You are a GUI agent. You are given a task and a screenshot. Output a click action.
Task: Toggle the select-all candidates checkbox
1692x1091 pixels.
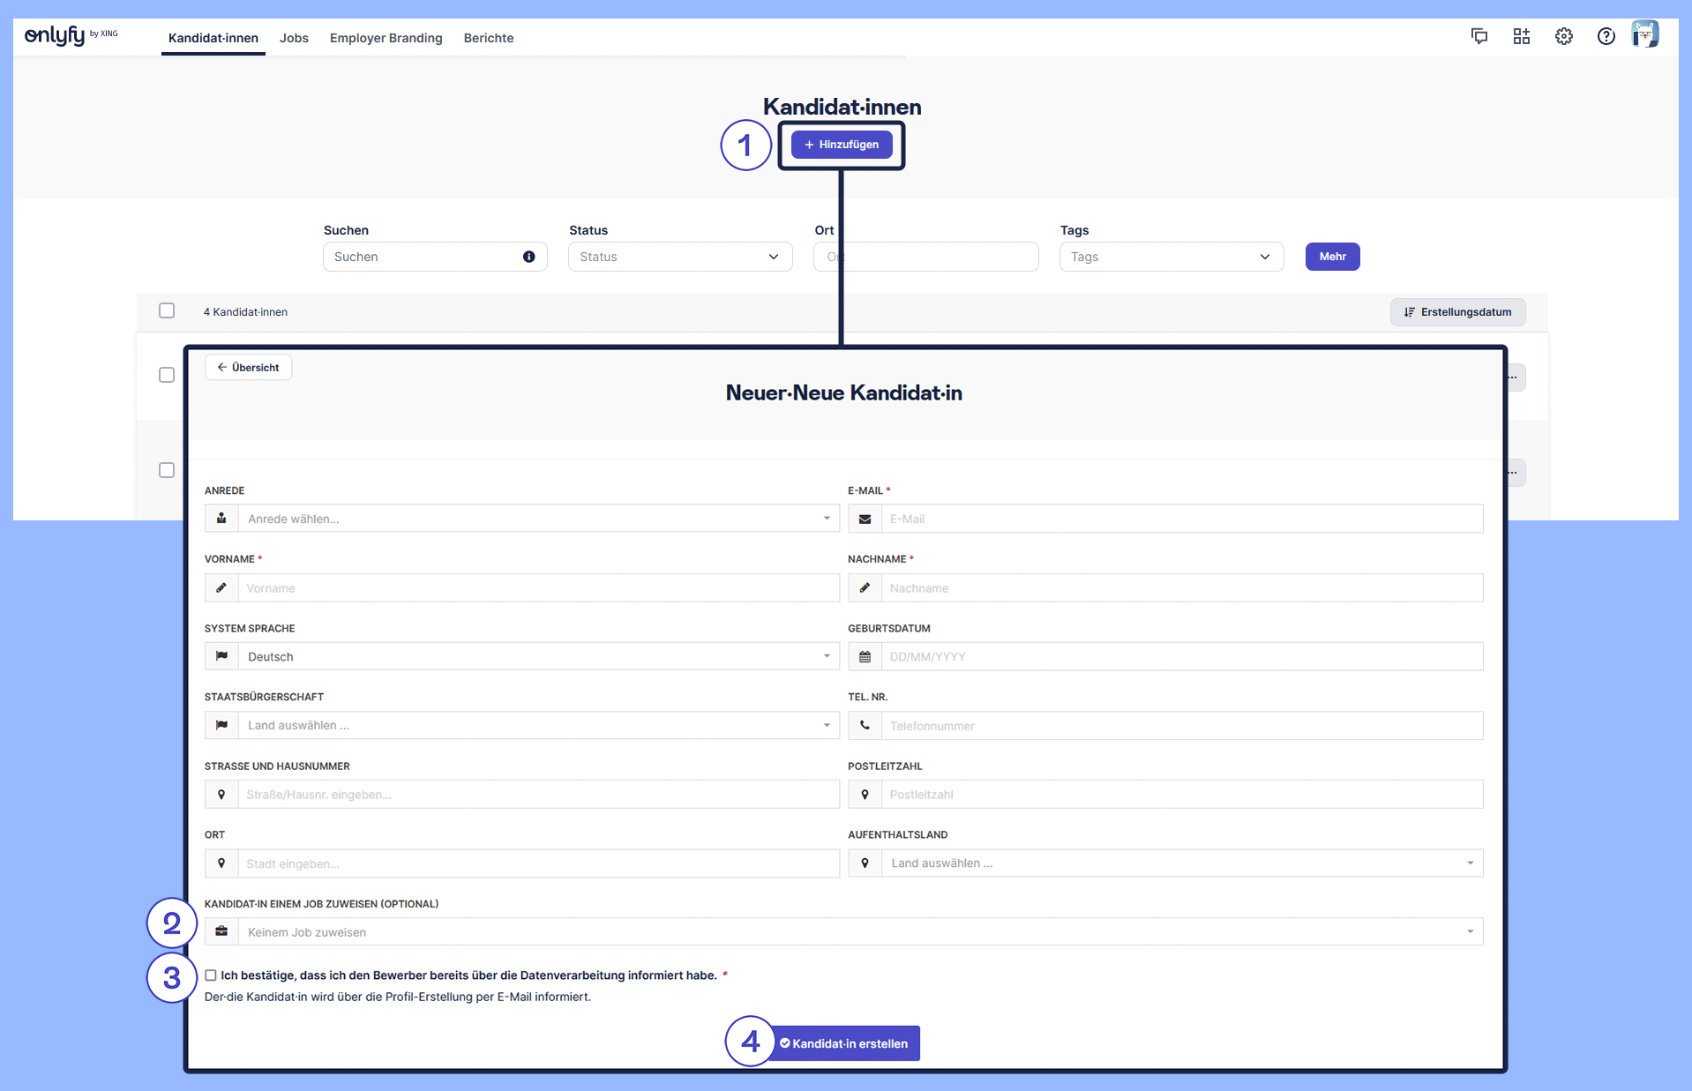pyautogui.click(x=167, y=310)
